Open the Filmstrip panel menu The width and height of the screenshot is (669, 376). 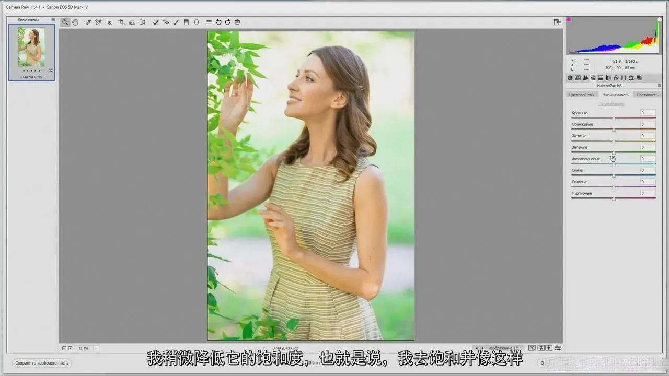(x=53, y=19)
